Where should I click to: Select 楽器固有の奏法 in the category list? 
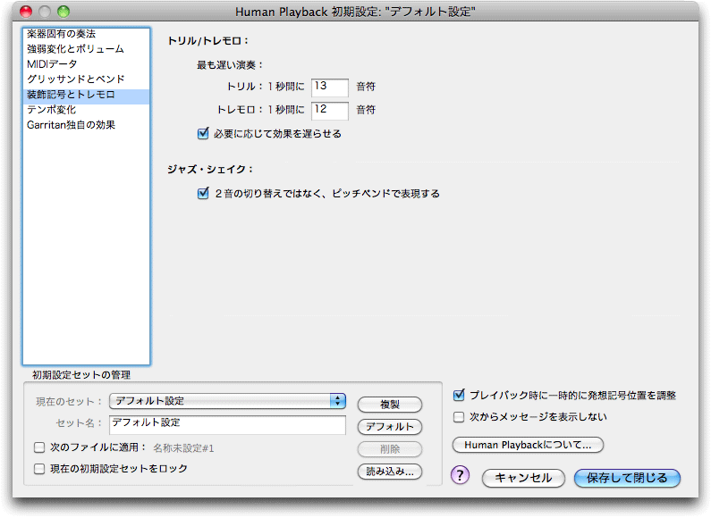86,34
